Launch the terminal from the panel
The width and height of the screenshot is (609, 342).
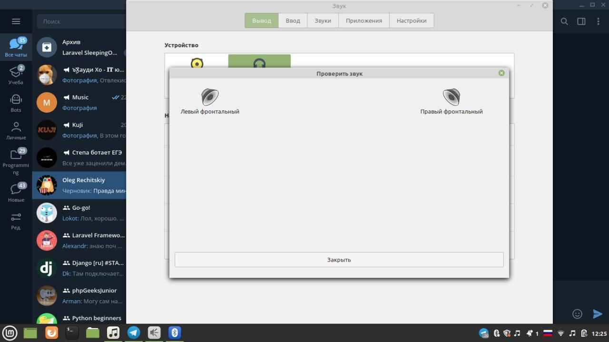pos(72,332)
